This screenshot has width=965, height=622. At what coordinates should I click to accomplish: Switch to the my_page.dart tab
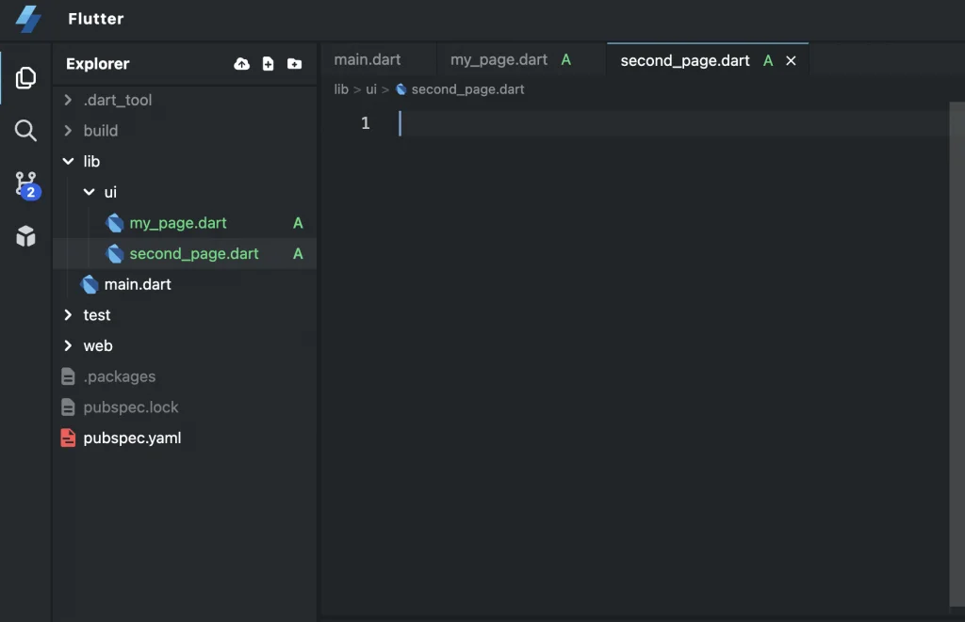(499, 59)
